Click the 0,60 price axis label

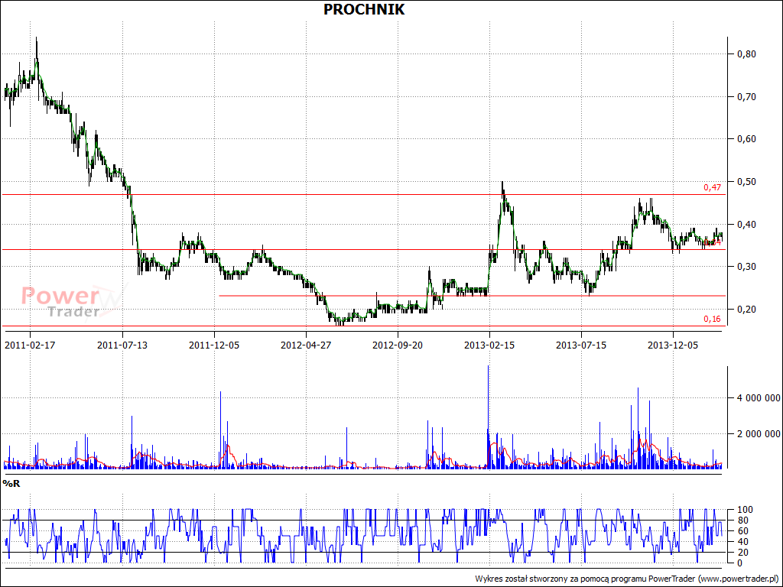[746, 139]
